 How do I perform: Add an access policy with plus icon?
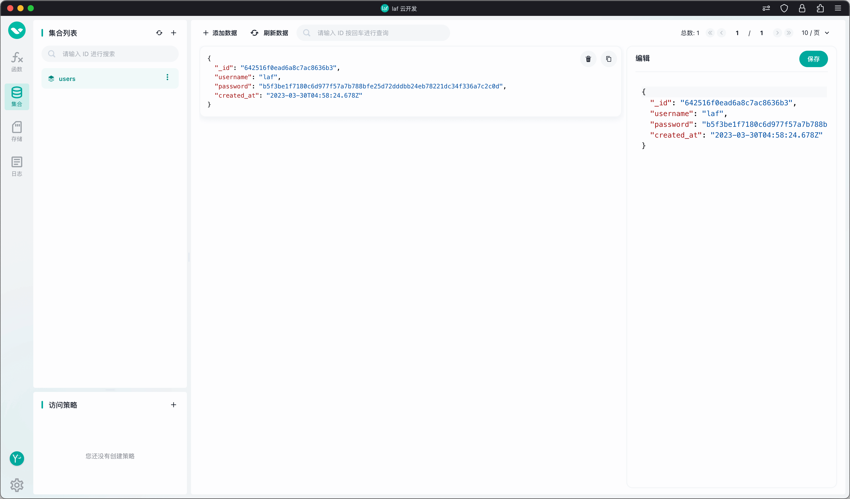coord(173,404)
